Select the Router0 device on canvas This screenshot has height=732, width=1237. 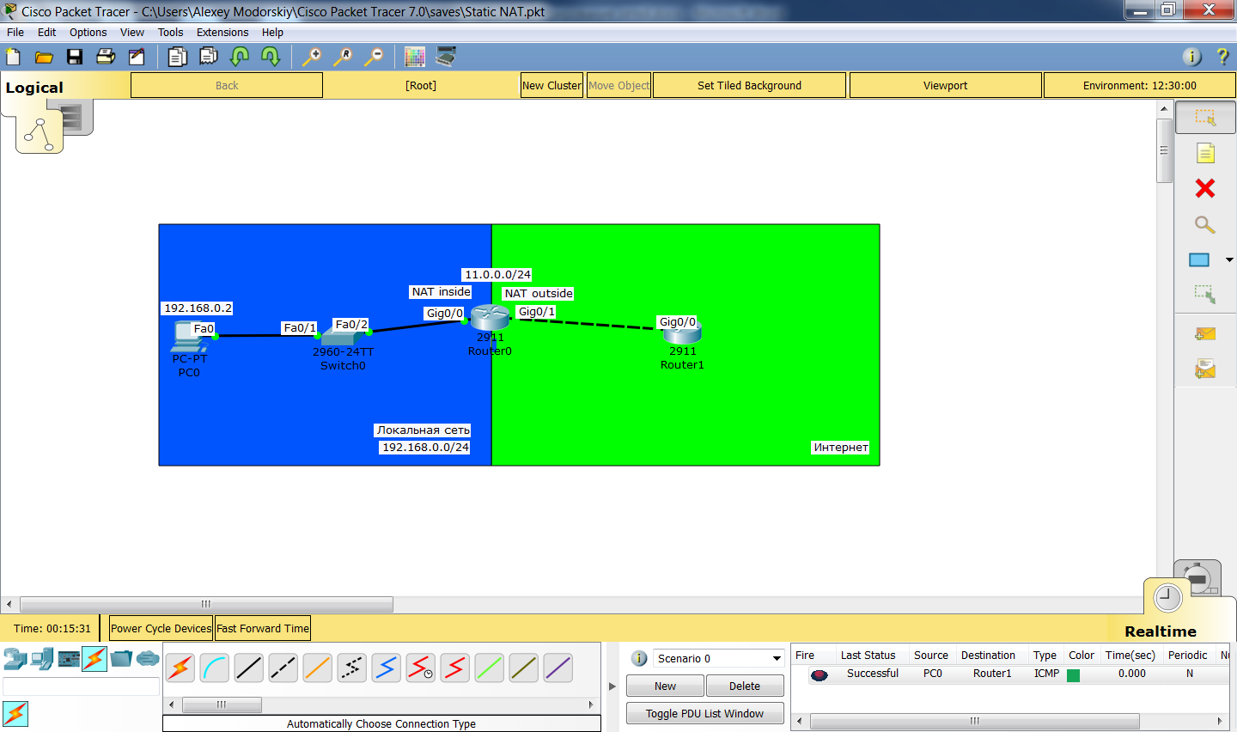(x=491, y=318)
